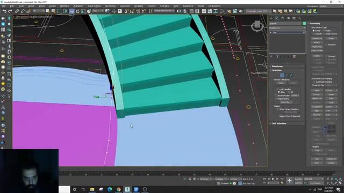Click the object color swatch
344x193 pixels.
304,24
